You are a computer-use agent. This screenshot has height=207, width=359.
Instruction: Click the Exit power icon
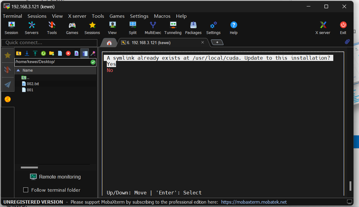343,28
